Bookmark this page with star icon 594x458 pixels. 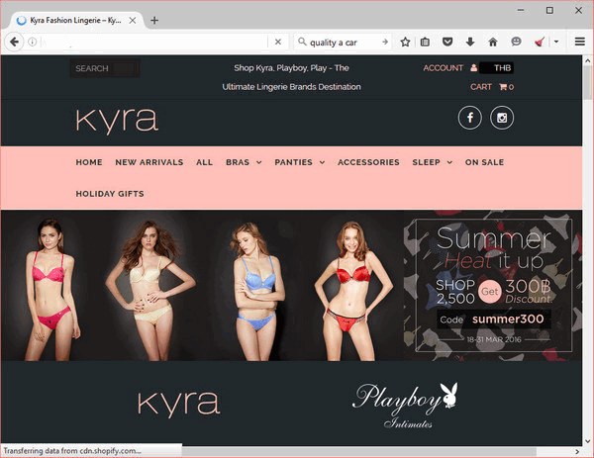point(405,43)
